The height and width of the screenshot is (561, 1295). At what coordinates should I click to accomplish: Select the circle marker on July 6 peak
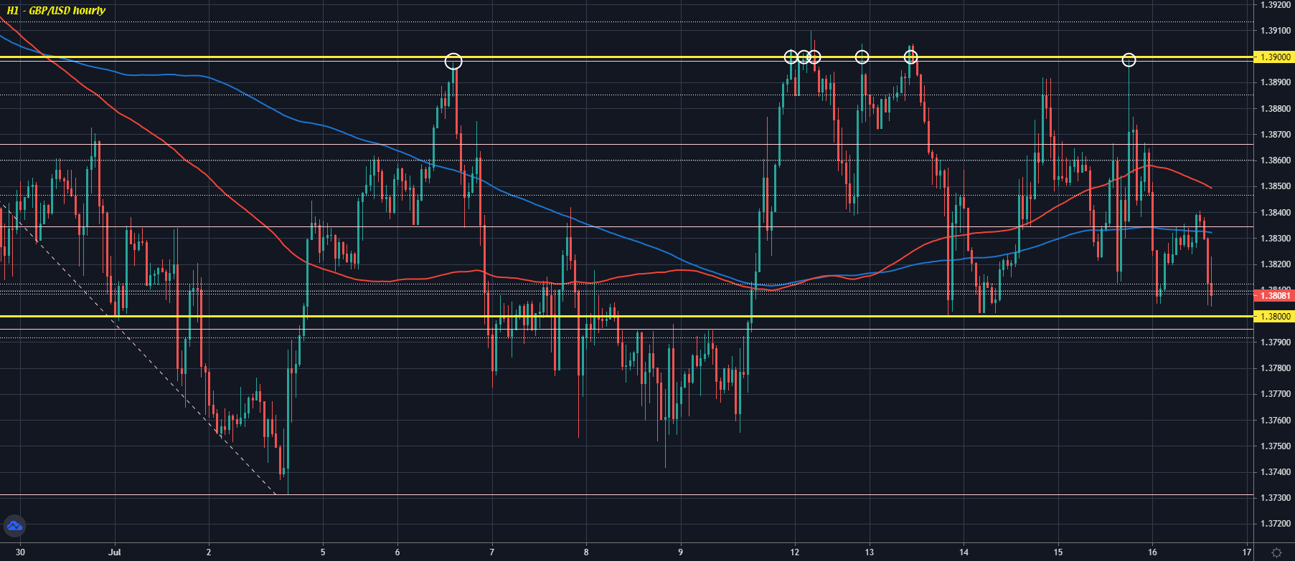453,62
